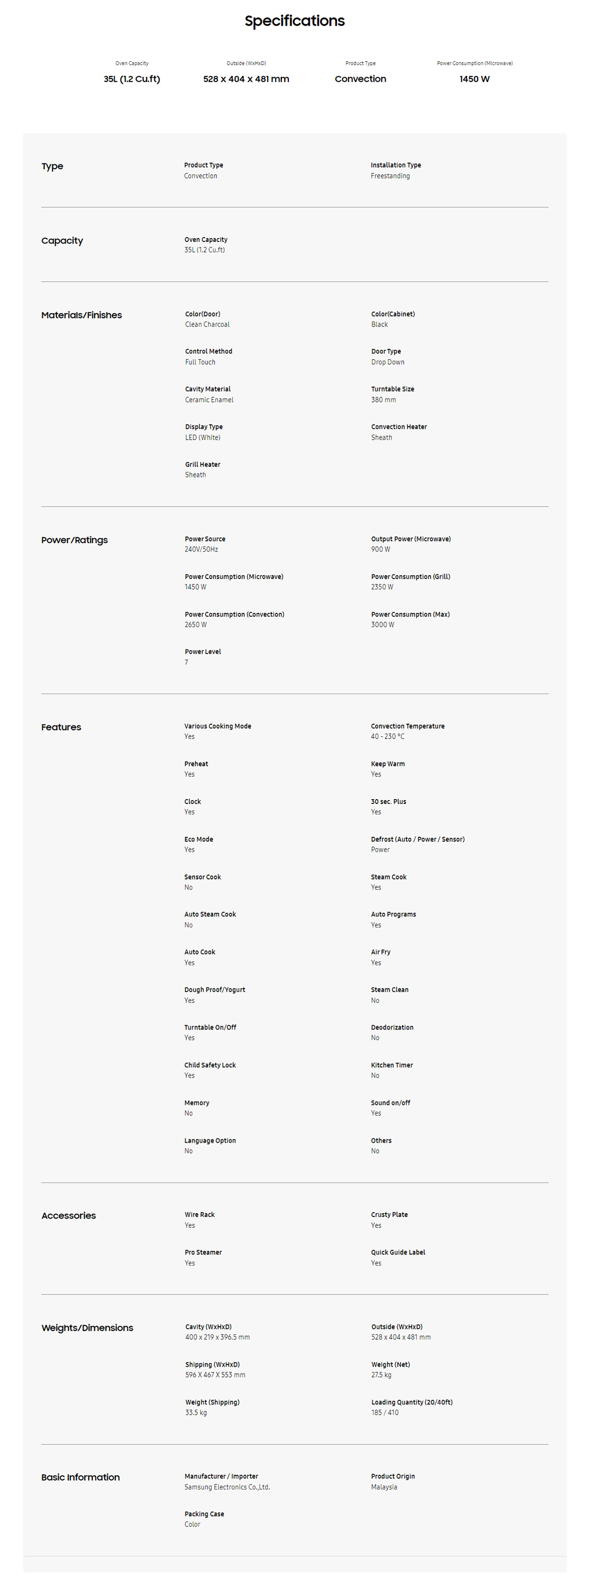Click the Installation Type label

tap(396, 165)
